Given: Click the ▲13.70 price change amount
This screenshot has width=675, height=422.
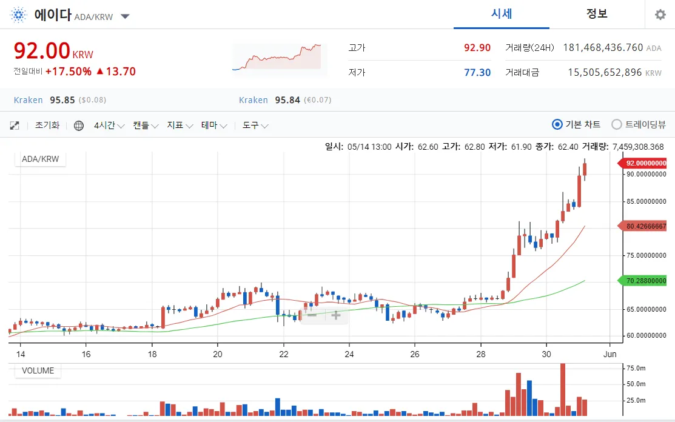Looking at the screenshot, I should click(116, 72).
